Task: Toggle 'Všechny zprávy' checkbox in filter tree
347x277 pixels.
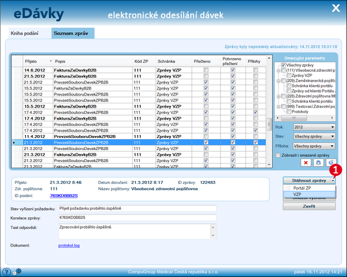Action: [x=284, y=65]
